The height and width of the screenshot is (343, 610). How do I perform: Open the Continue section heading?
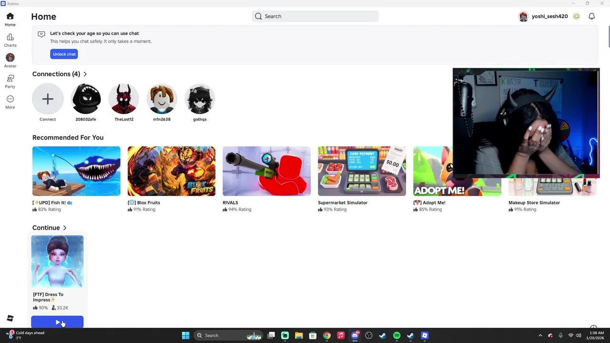click(46, 228)
